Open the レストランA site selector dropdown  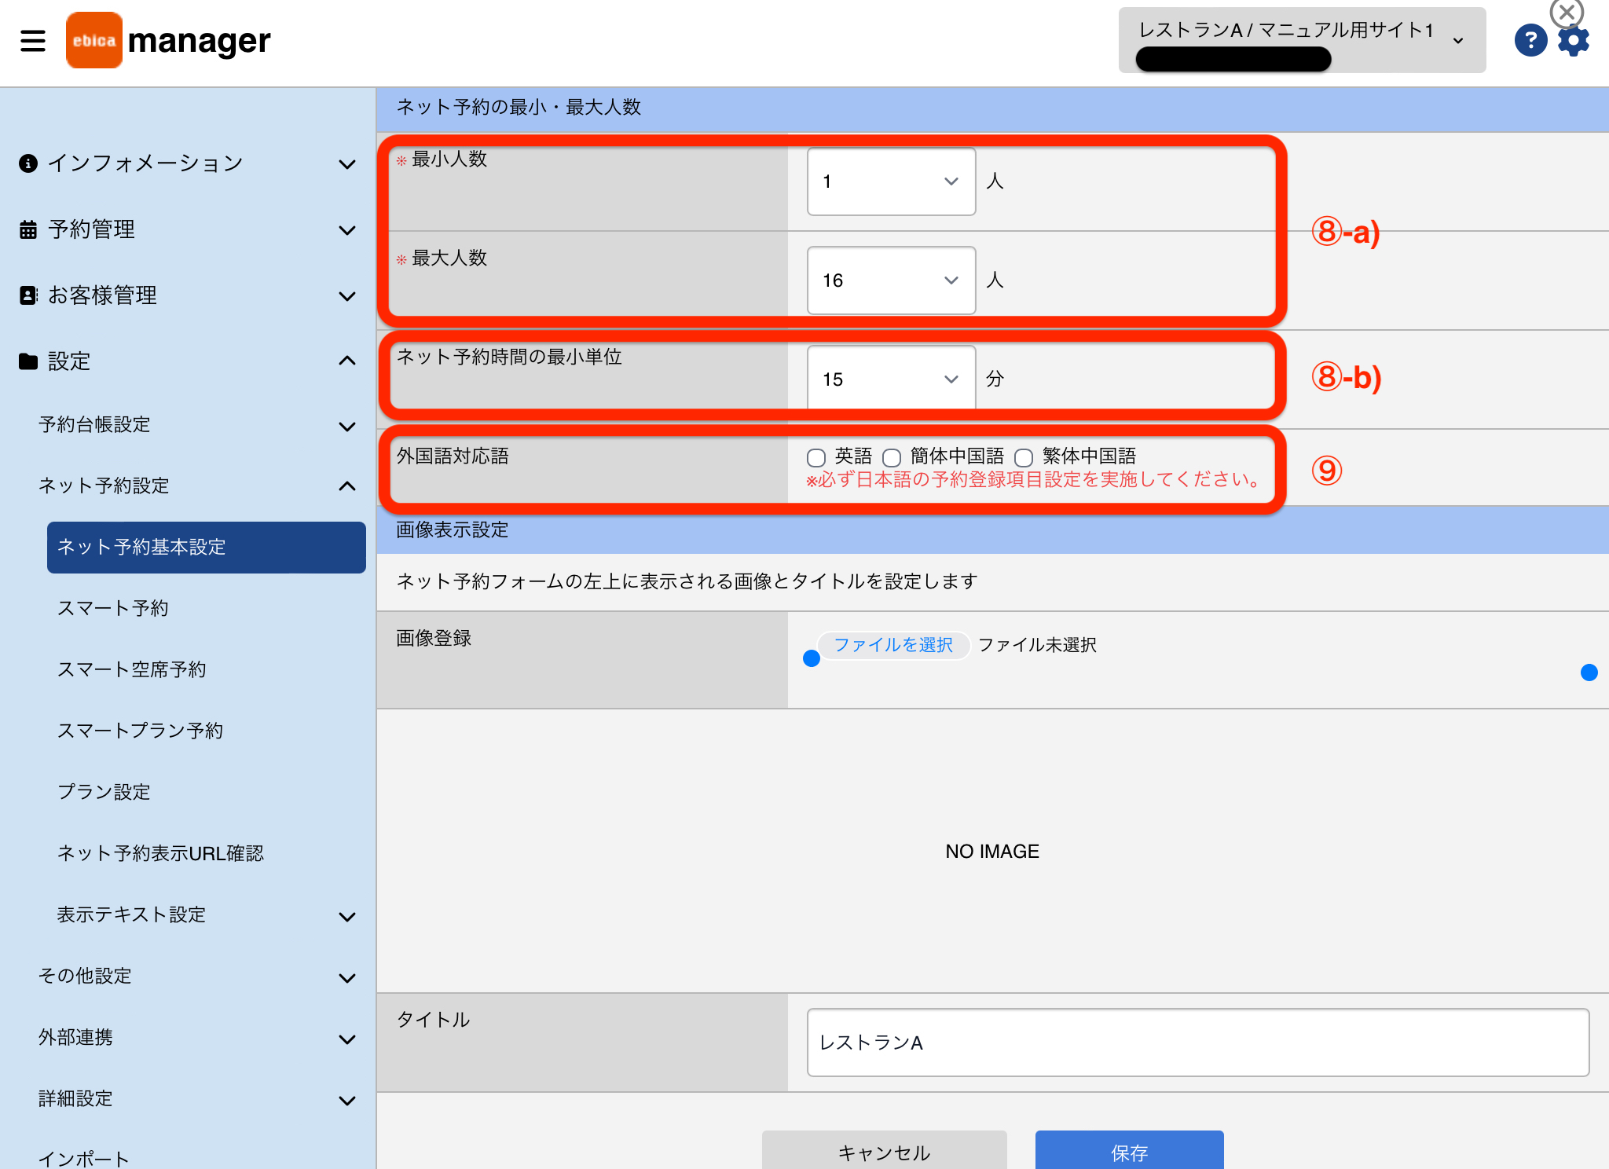coord(1302,40)
